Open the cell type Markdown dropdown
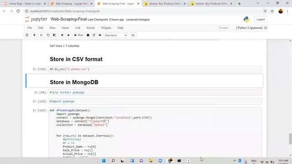 click(x=115, y=35)
